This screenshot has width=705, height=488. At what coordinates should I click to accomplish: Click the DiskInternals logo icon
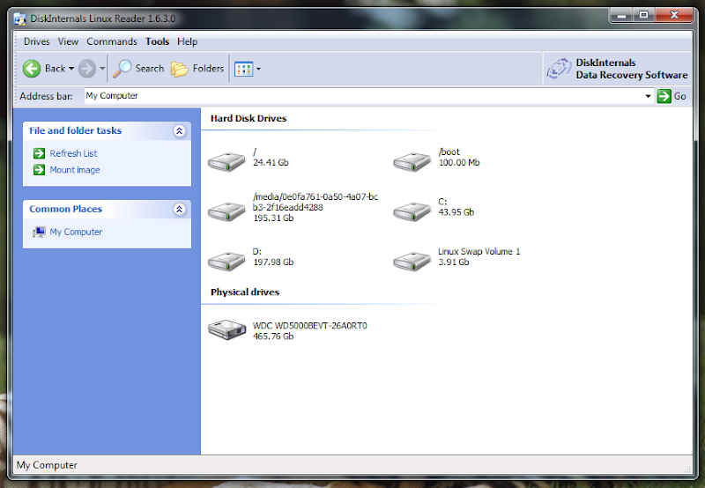[559, 69]
